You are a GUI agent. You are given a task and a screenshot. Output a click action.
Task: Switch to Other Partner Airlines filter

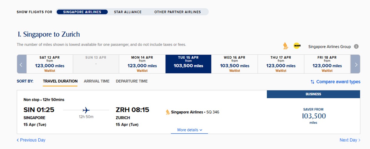tap(178, 12)
